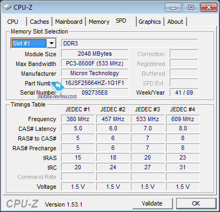Image resolution: width=220 pixels, height=212 pixels.
Task: Click the JEDEC #1 column header
Action: tap(78, 109)
